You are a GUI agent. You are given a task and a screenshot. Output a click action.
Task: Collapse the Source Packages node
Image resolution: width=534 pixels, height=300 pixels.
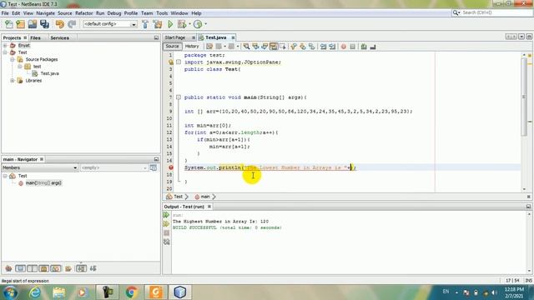pos(13,59)
